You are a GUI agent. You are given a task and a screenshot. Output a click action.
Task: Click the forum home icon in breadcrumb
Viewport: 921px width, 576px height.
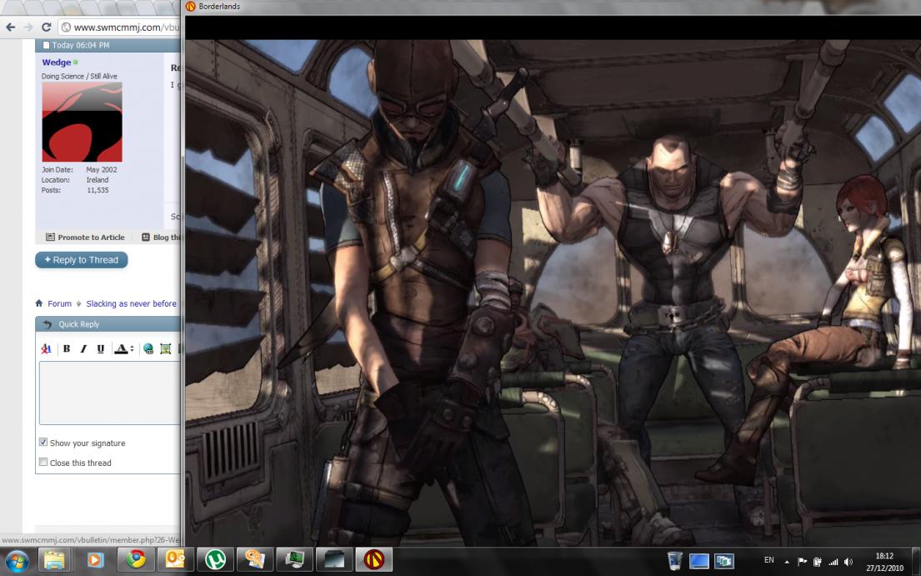(x=39, y=303)
